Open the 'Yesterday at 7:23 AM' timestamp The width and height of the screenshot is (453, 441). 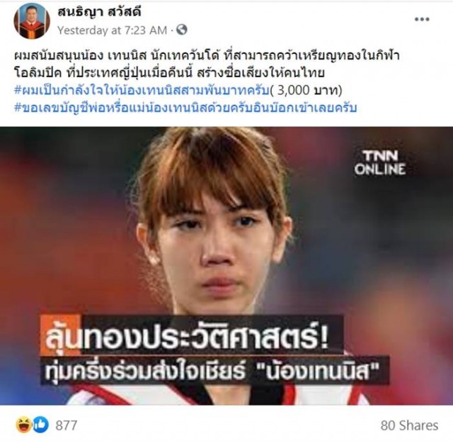[112, 30]
